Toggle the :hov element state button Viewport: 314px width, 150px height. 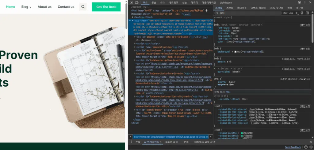pyautogui.click(x=285, y=13)
